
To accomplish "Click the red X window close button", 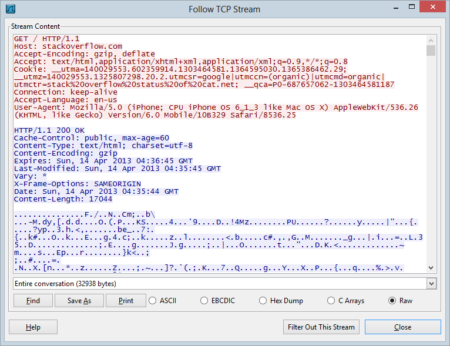I will (x=433, y=7).
